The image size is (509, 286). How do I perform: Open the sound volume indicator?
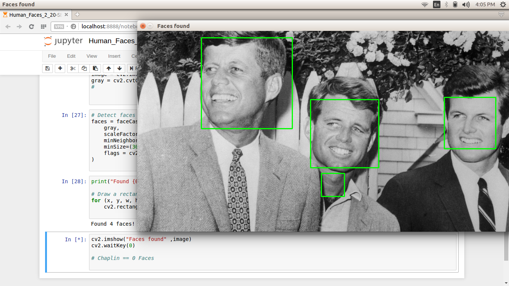tap(466, 4)
